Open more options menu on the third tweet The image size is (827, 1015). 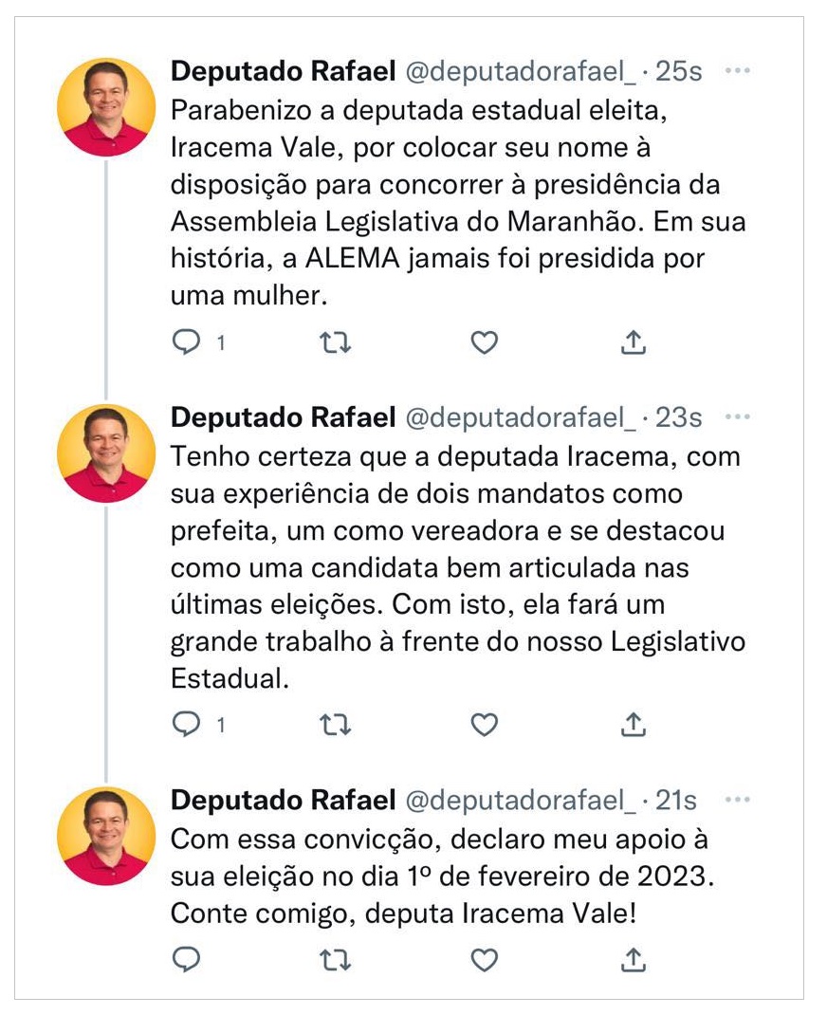(738, 801)
